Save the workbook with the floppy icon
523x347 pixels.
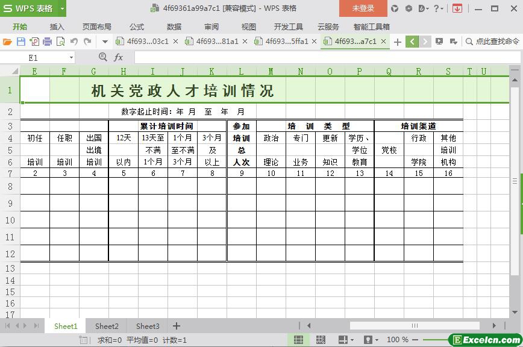pos(21,42)
